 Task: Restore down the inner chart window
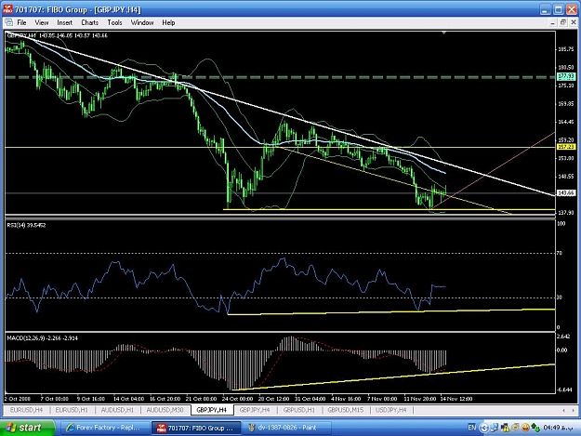click(562, 22)
